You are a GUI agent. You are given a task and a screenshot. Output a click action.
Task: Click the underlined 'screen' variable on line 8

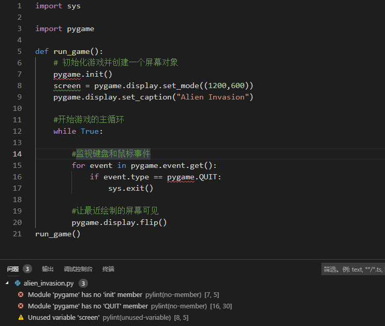click(x=67, y=86)
